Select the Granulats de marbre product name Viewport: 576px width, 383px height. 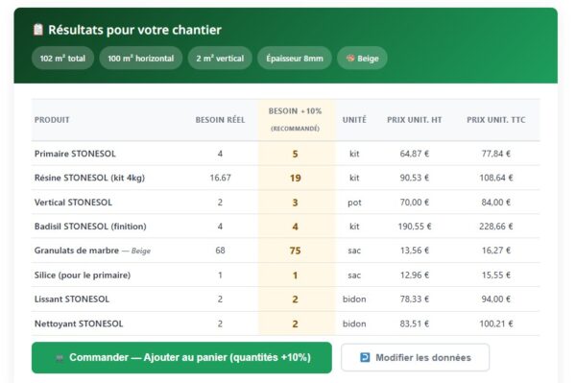pyautogui.click(x=77, y=251)
